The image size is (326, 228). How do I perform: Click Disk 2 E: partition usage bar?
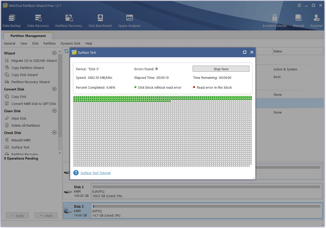(207, 187)
